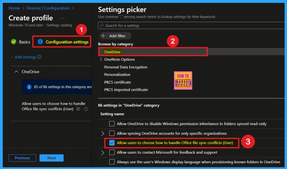
Task: Click the blue info icon in the 85 of 86 settings banner
Action: click(29, 87)
